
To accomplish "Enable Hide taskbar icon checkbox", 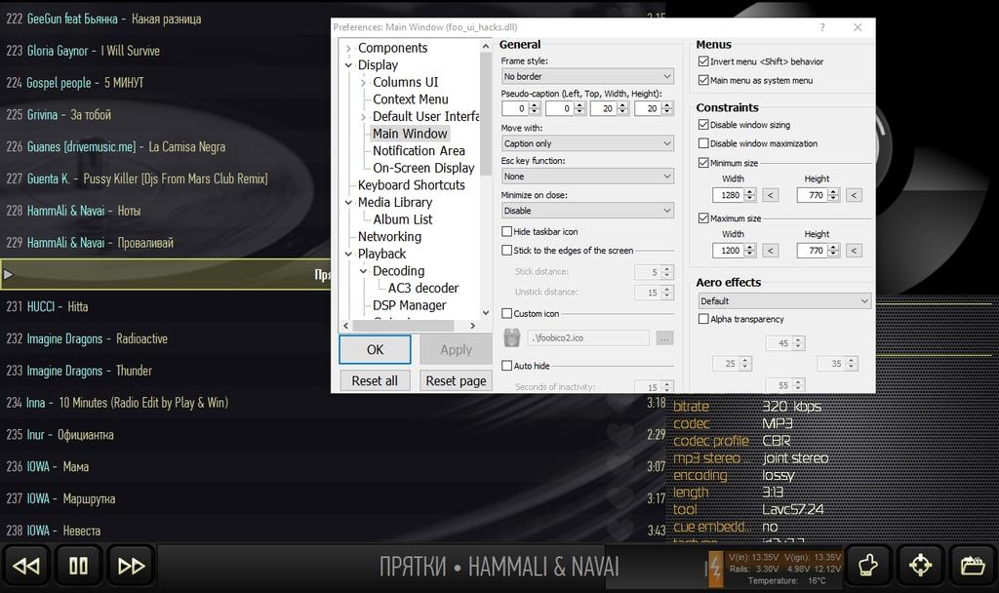I will pos(507,231).
